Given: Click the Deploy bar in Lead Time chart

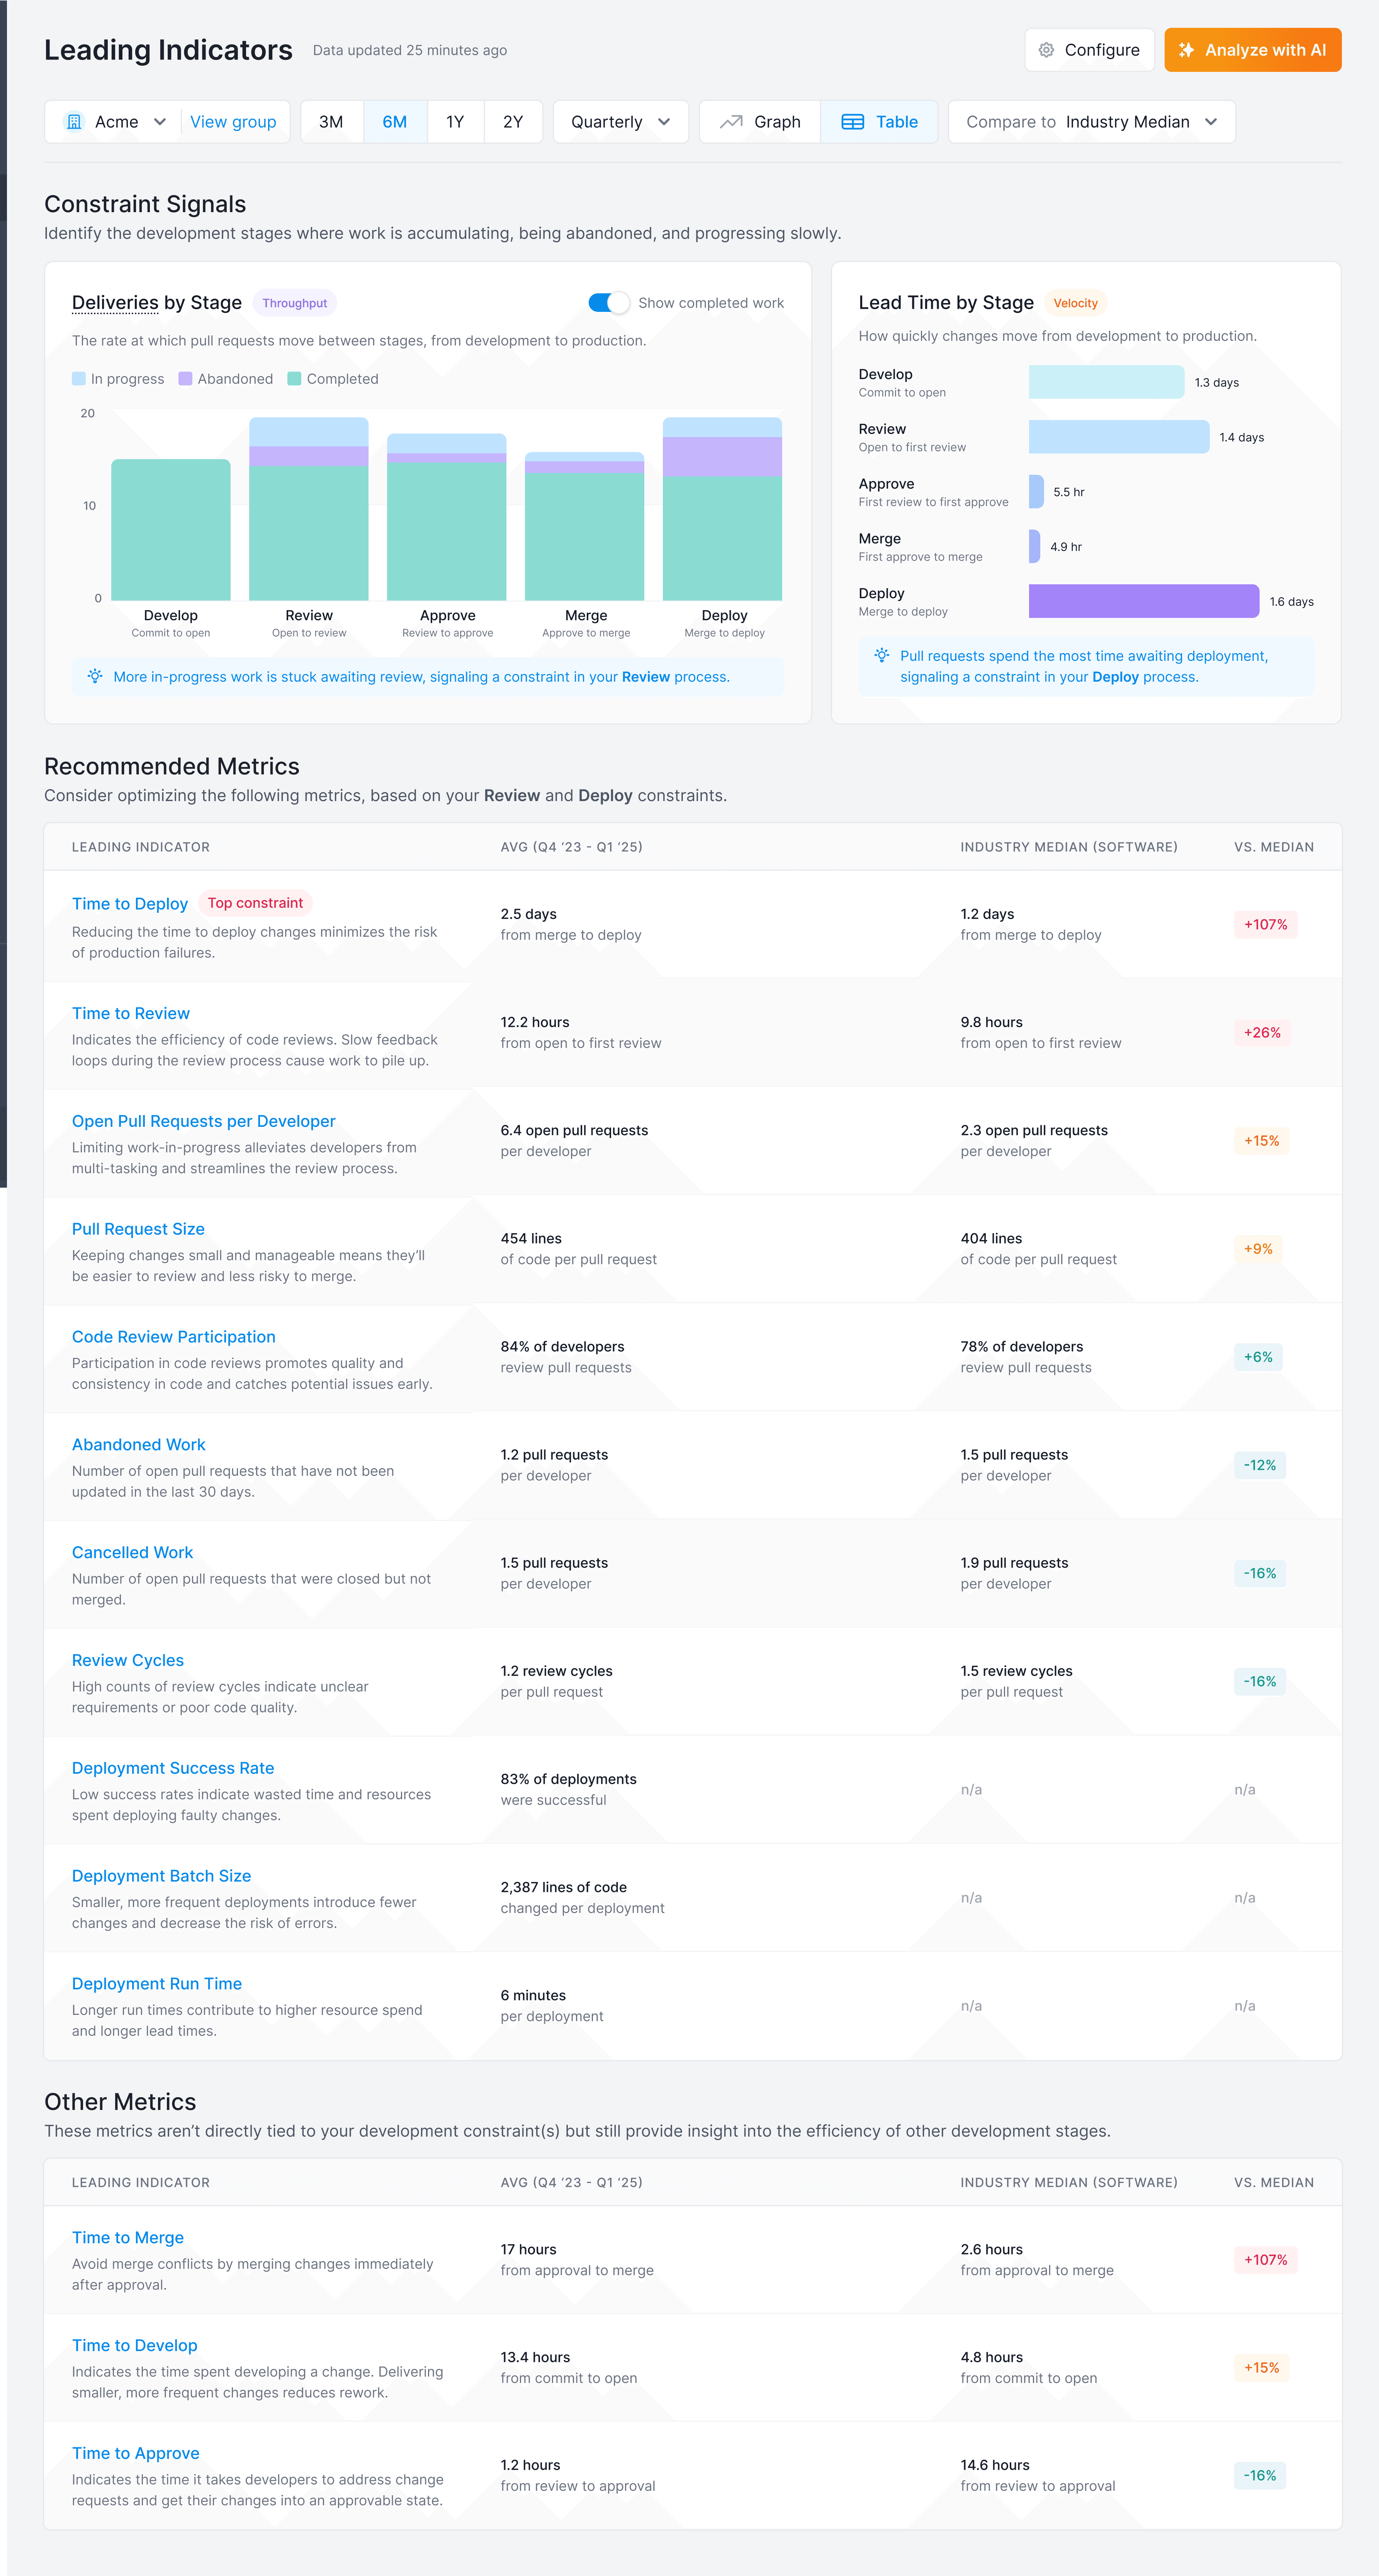Looking at the screenshot, I should (x=1143, y=601).
